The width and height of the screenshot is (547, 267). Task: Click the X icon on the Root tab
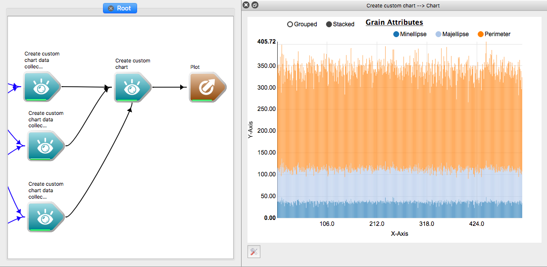(111, 8)
